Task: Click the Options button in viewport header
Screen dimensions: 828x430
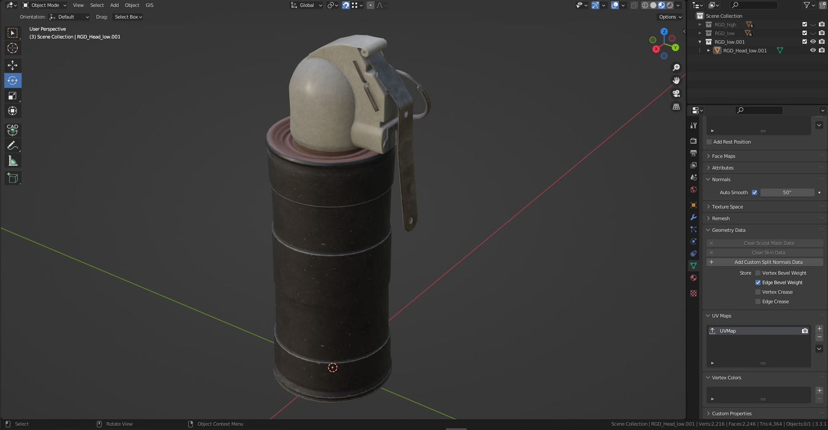Action: coord(670,17)
